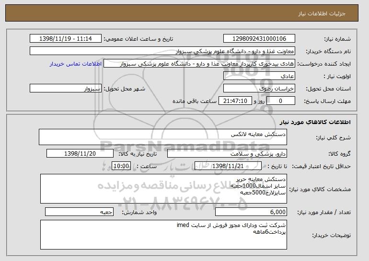This screenshot has width=369, height=261.
Task: Click the اطلاعات کالاهای مورد نیاز section heading
Action: [315, 122]
